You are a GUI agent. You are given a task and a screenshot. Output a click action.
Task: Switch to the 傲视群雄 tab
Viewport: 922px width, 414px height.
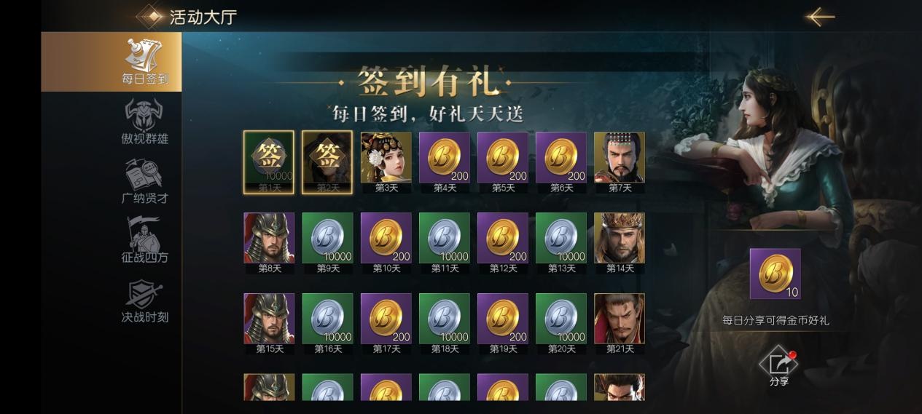144,121
